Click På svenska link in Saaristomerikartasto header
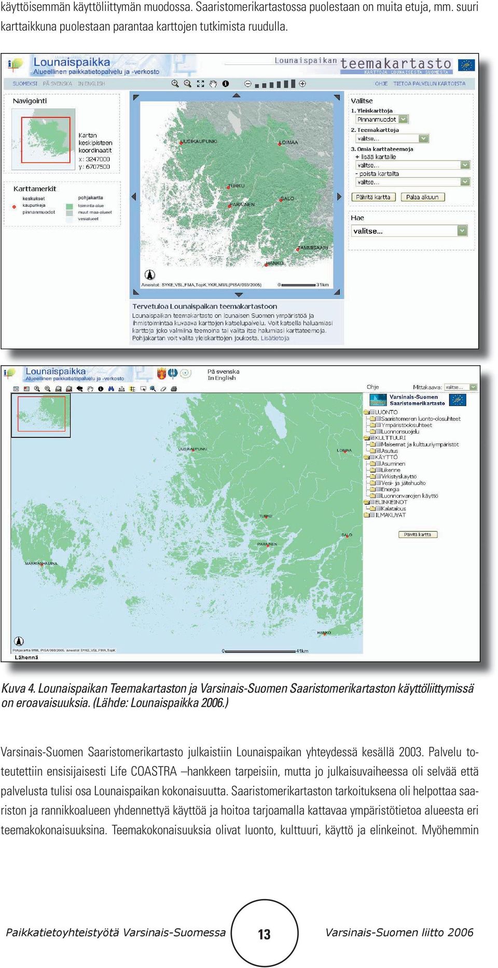The height and width of the screenshot is (968, 498). click(x=223, y=371)
